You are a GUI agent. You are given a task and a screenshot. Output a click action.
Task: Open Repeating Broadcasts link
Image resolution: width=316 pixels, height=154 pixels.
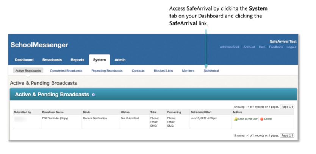107,71
